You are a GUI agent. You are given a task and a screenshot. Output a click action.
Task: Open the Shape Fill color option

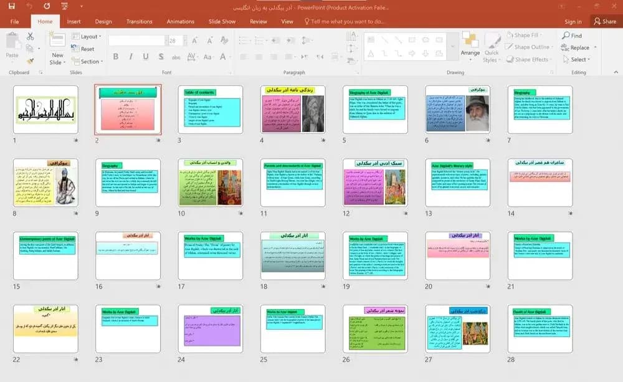click(524, 35)
